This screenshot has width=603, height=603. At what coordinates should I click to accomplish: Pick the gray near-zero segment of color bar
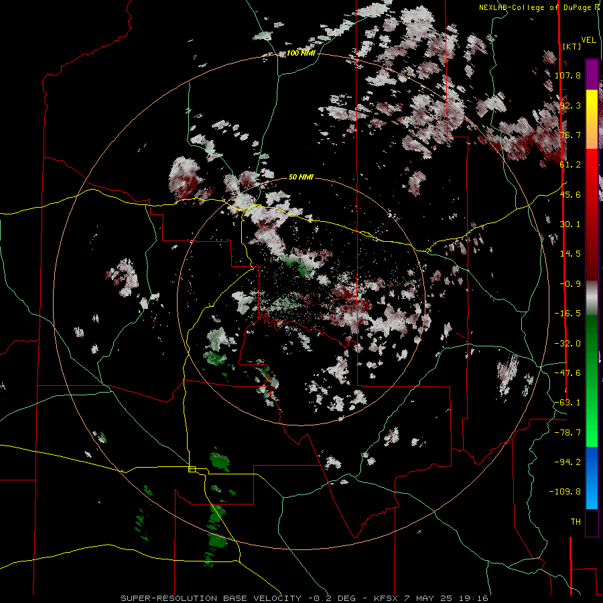tap(592, 298)
